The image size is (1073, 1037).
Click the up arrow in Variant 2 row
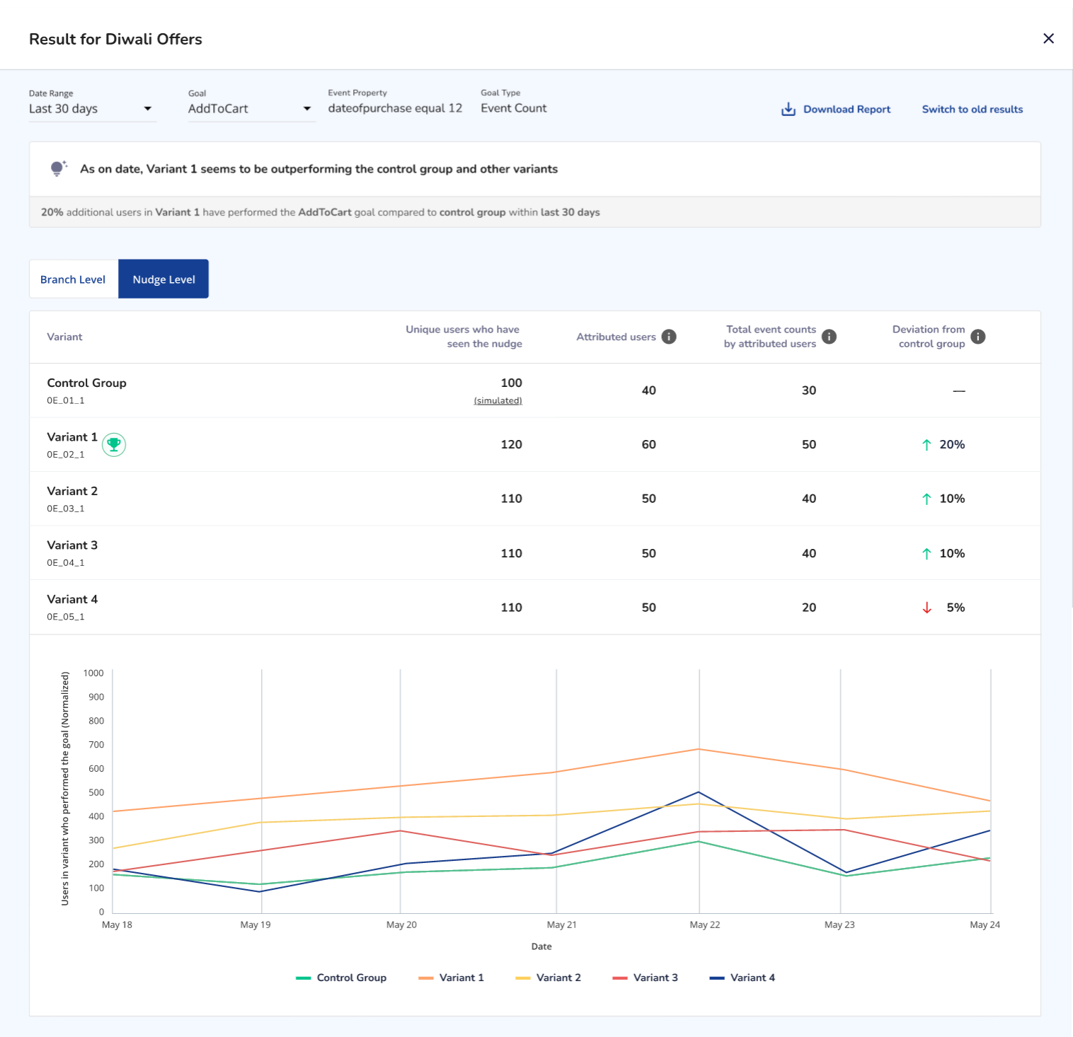926,499
